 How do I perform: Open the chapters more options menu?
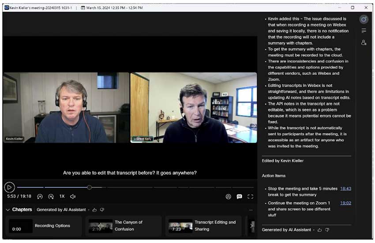251,210
